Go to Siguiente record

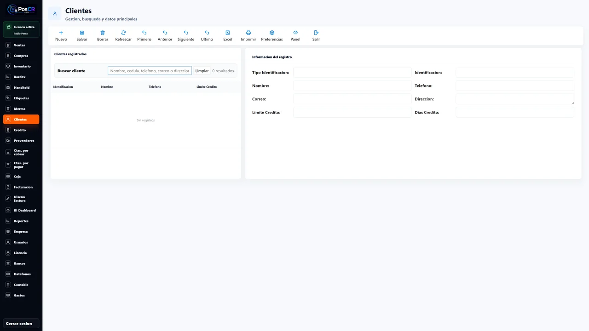tap(186, 36)
